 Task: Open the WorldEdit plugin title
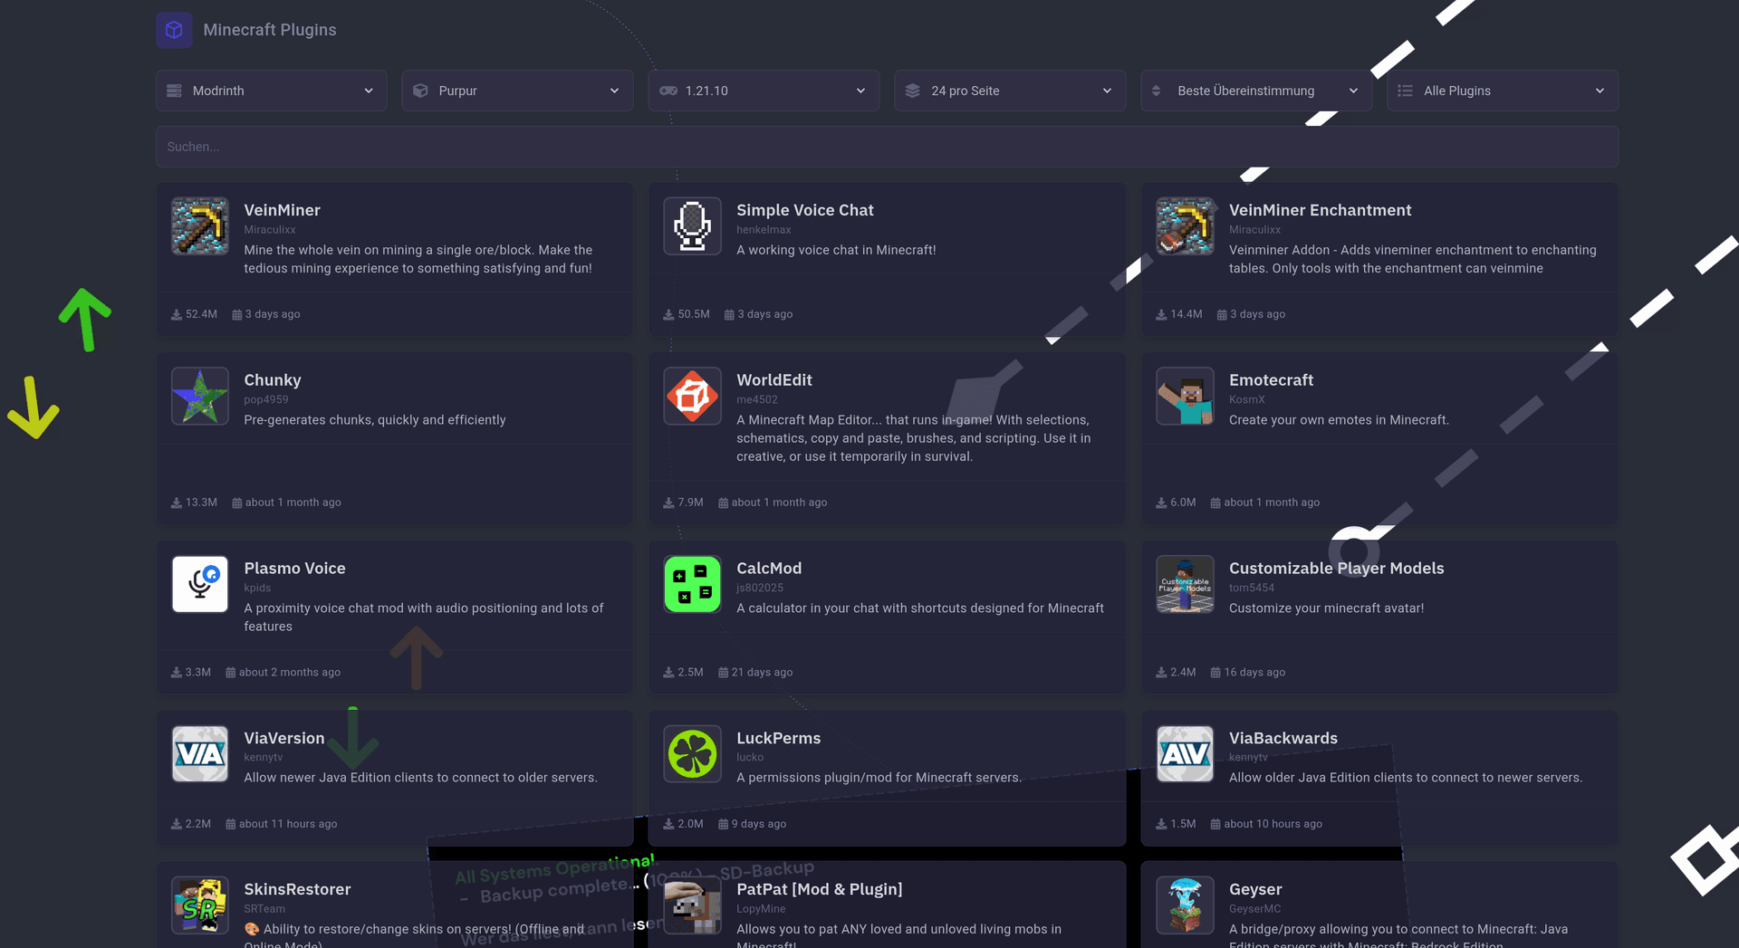pos(773,380)
